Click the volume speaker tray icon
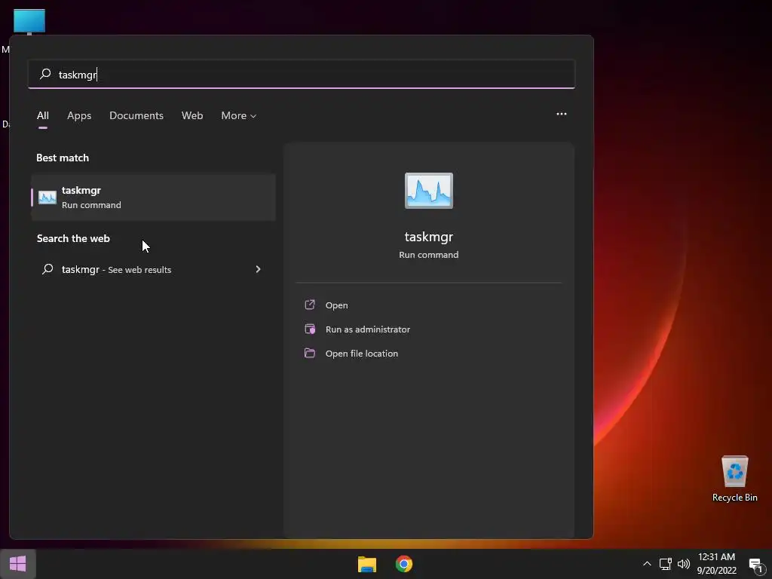 coord(683,564)
